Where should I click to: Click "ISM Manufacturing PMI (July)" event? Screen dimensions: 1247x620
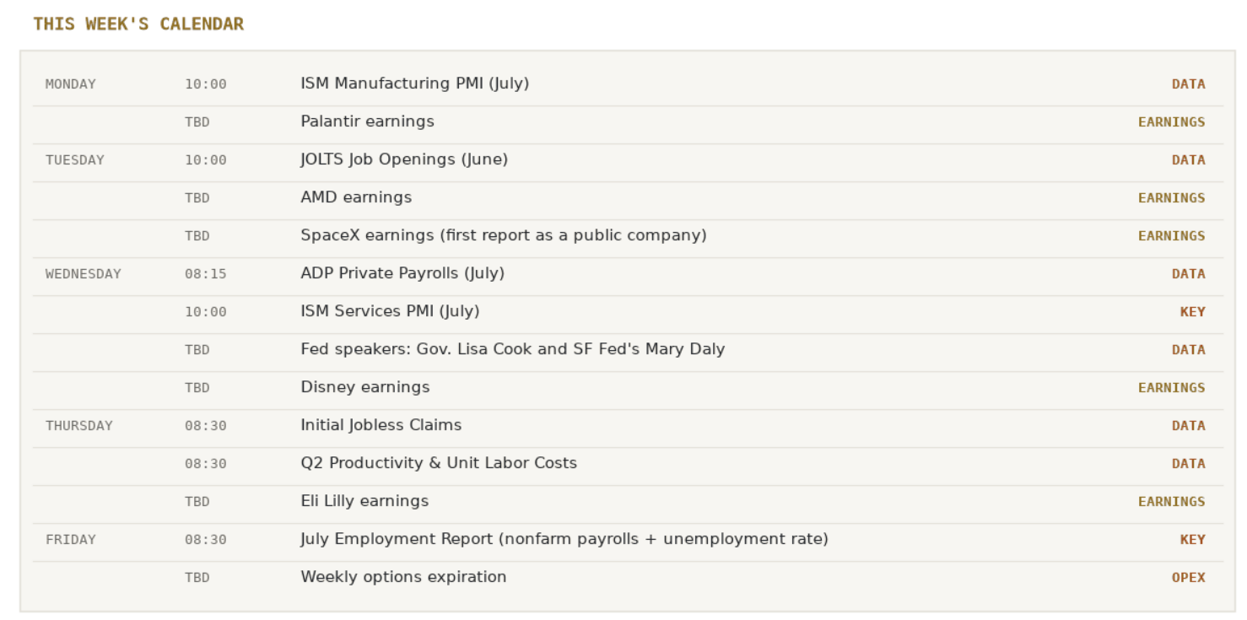pos(415,84)
